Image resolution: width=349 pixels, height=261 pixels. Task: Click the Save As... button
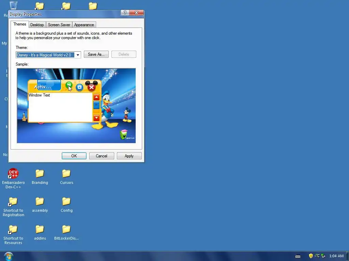point(96,54)
